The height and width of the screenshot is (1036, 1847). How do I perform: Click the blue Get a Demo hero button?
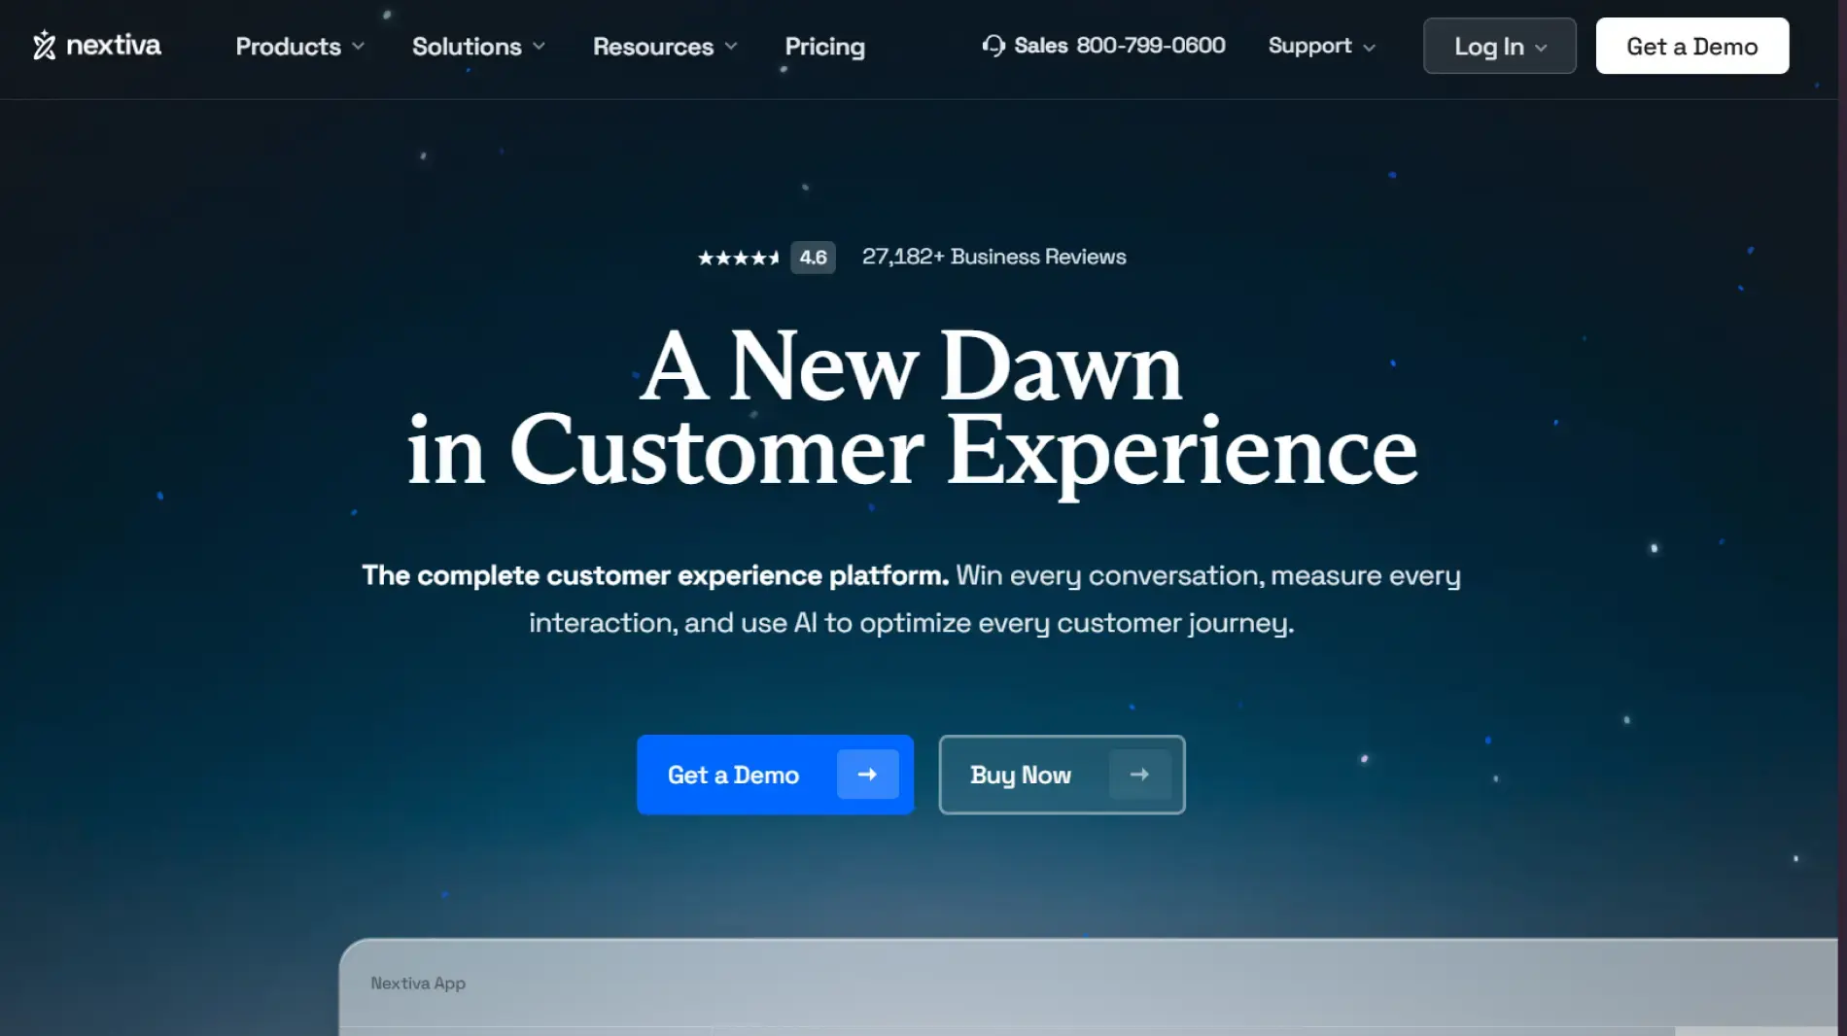click(x=775, y=775)
